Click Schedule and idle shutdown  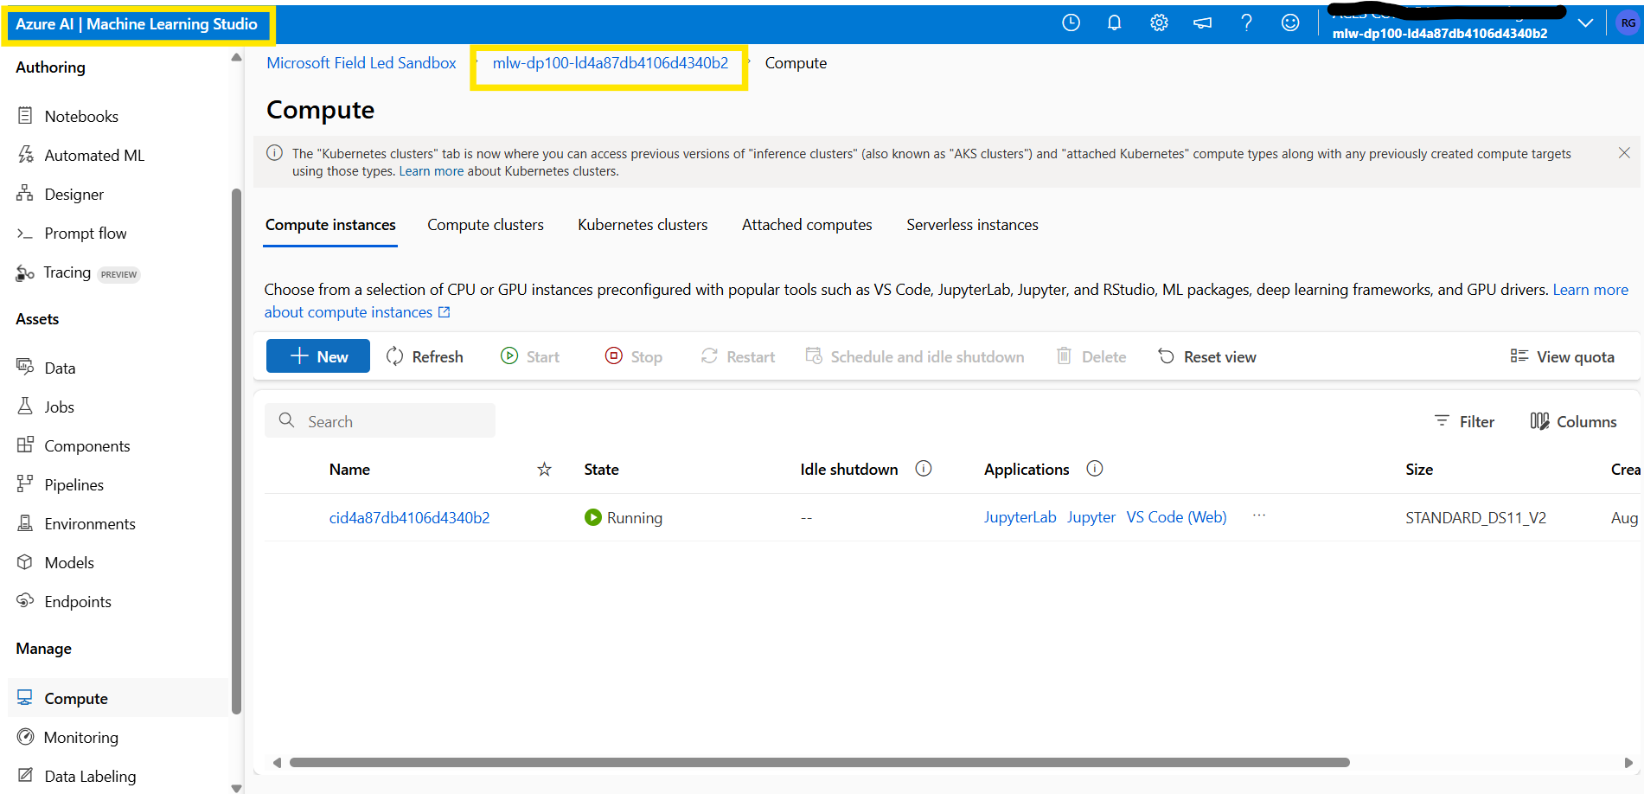pyautogui.click(x=914, y=356)
